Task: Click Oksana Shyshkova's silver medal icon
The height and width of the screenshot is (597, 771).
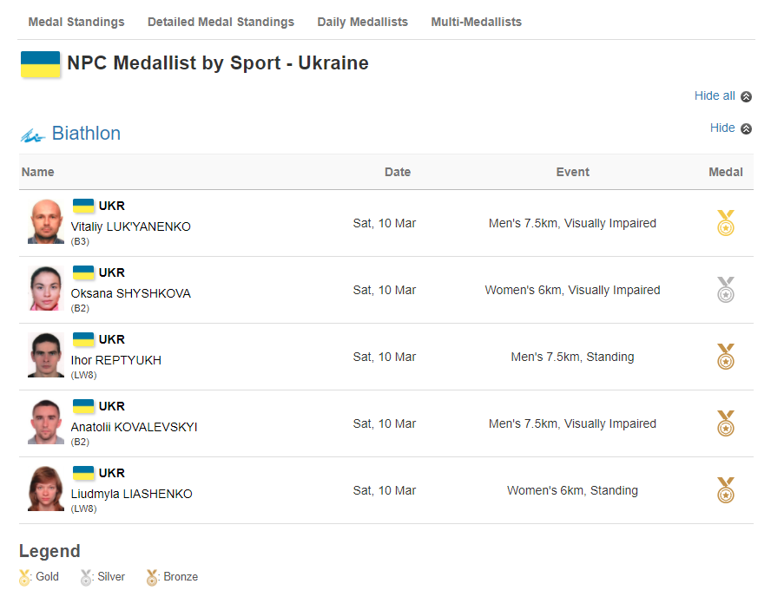Action: point(725,290)
